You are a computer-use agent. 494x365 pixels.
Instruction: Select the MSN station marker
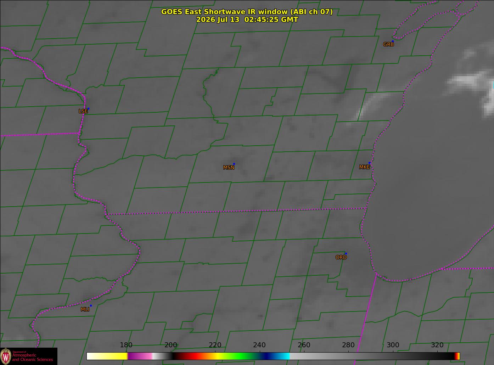pyautogui.click(x=234, y=164)
